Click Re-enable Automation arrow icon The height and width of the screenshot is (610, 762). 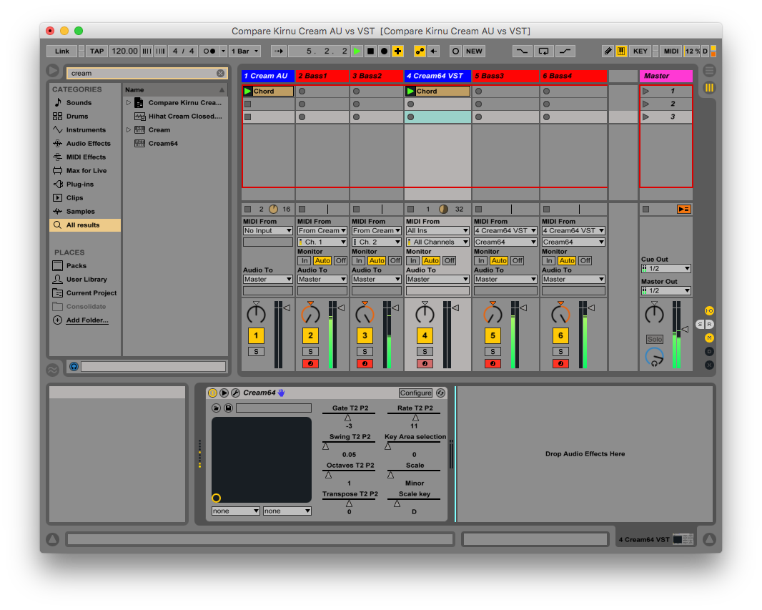tap(433, 51)
